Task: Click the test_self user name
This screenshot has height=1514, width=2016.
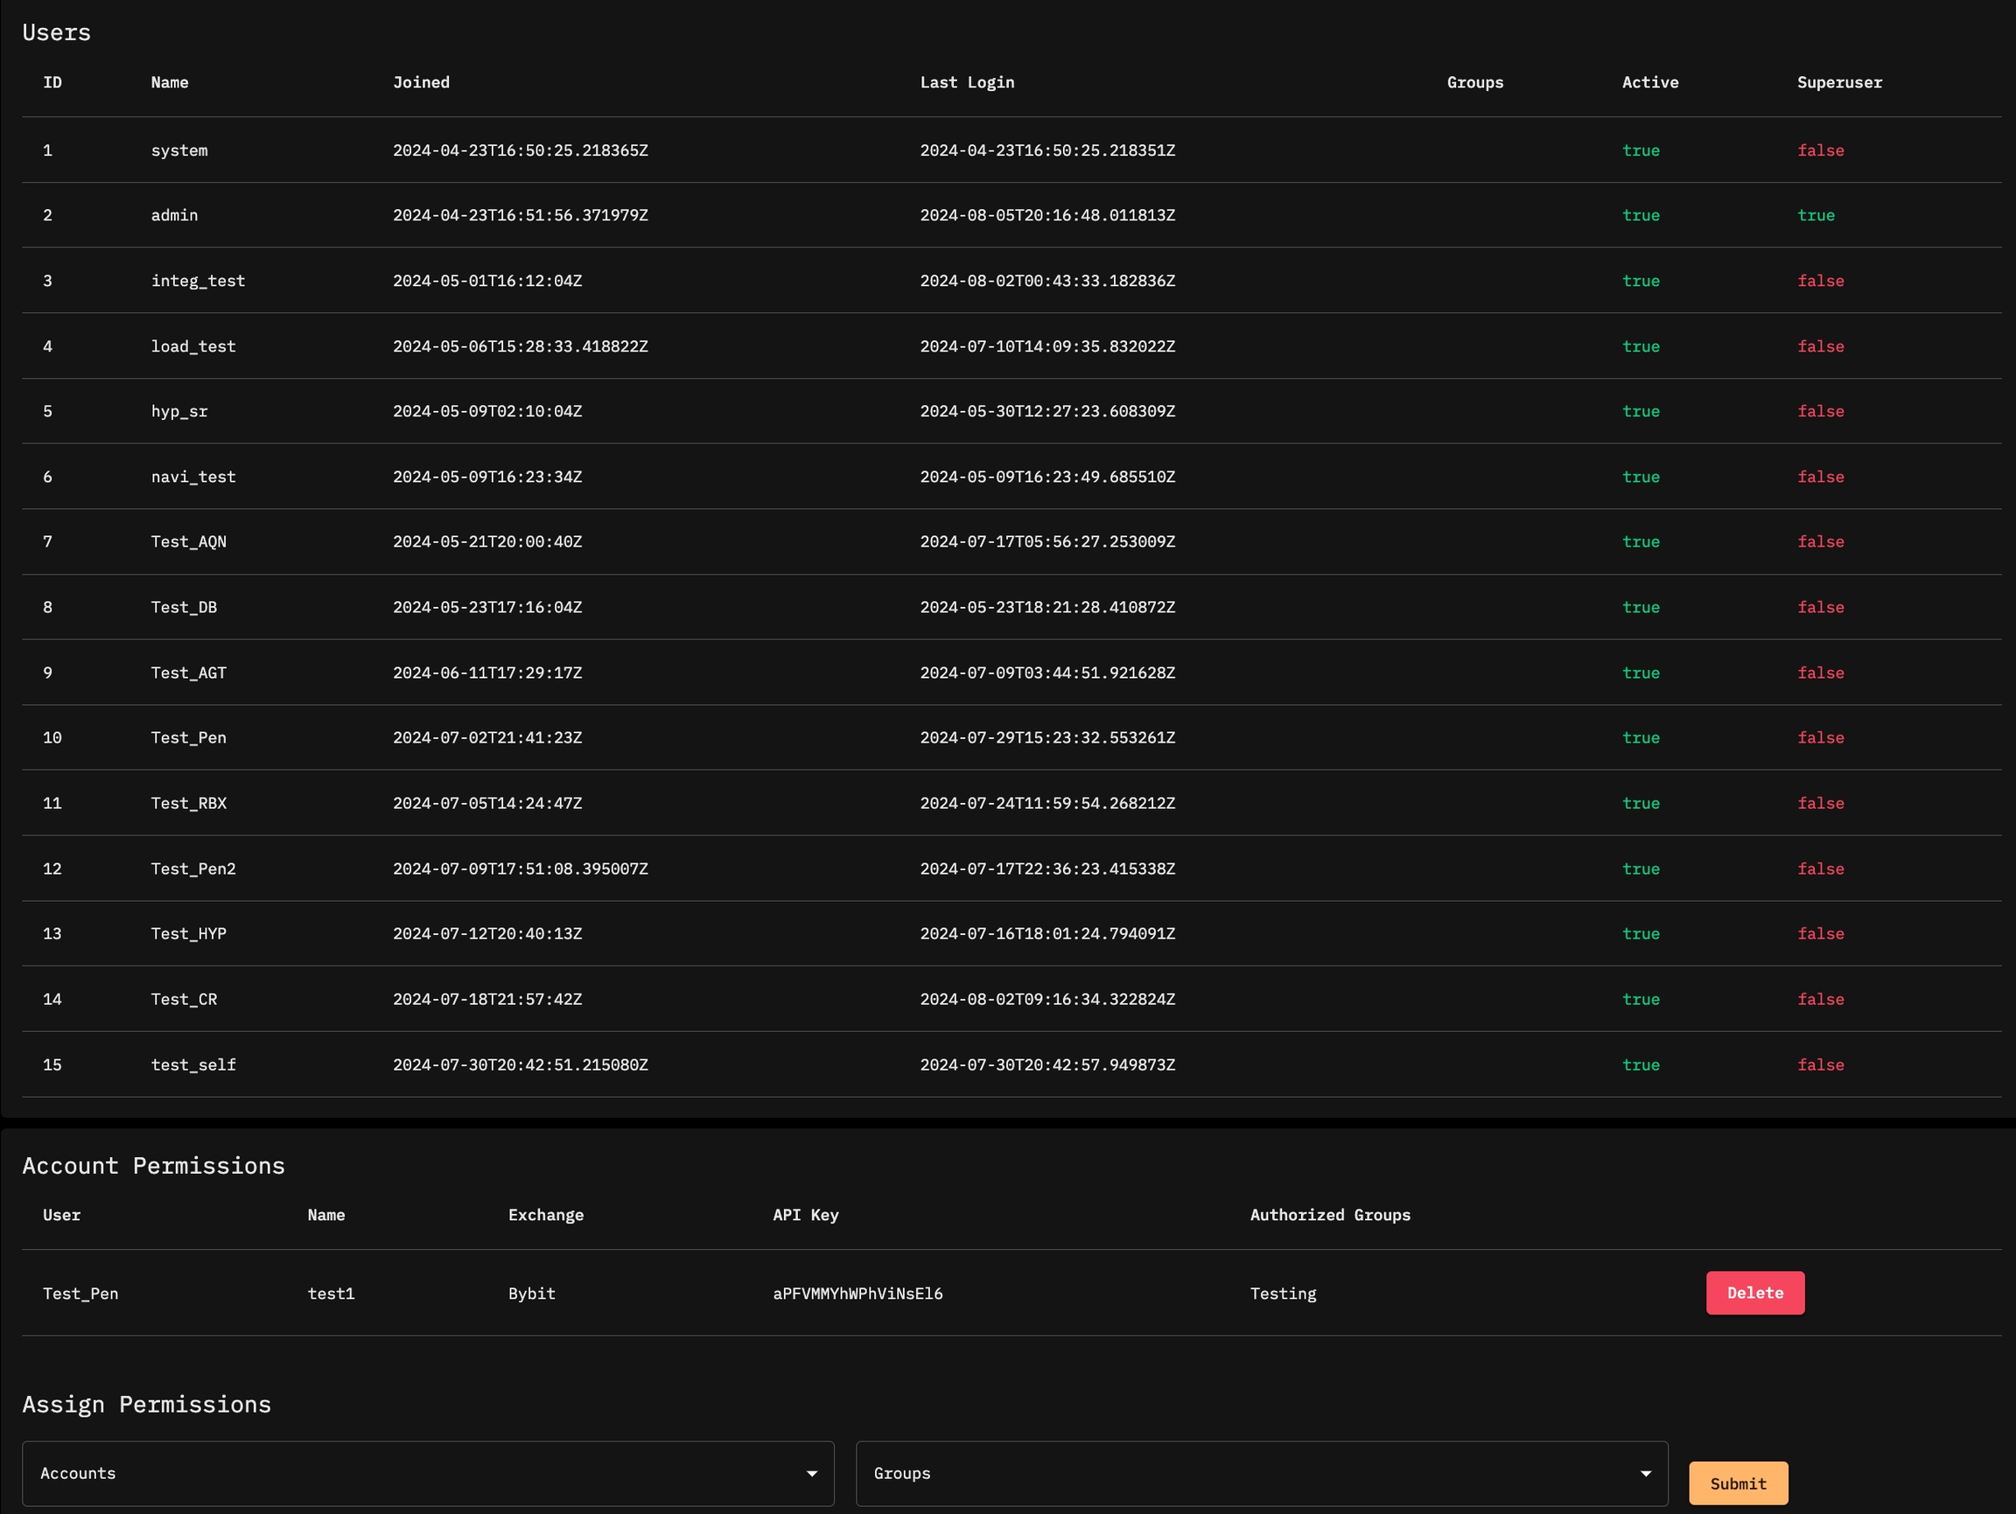Action: (x=193, y=1064)
